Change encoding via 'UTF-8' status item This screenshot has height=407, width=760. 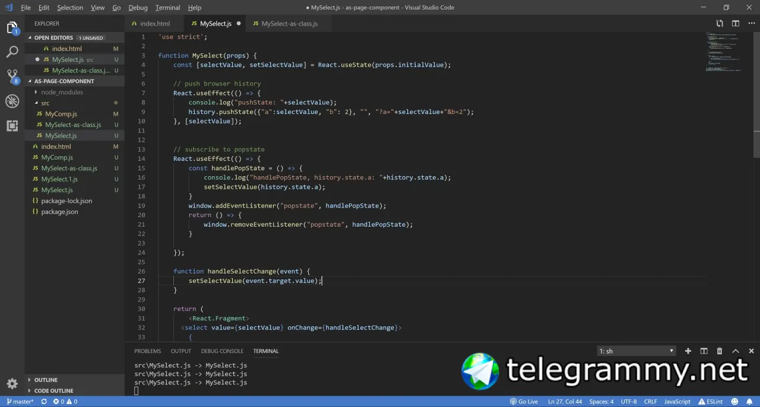click(x=629, y=402)
